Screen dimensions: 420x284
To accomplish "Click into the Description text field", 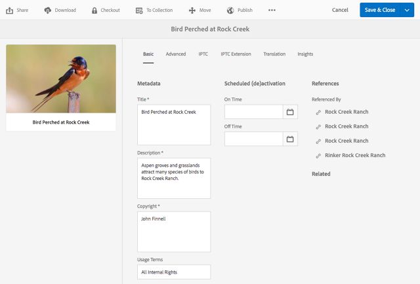I will (174, 178).
